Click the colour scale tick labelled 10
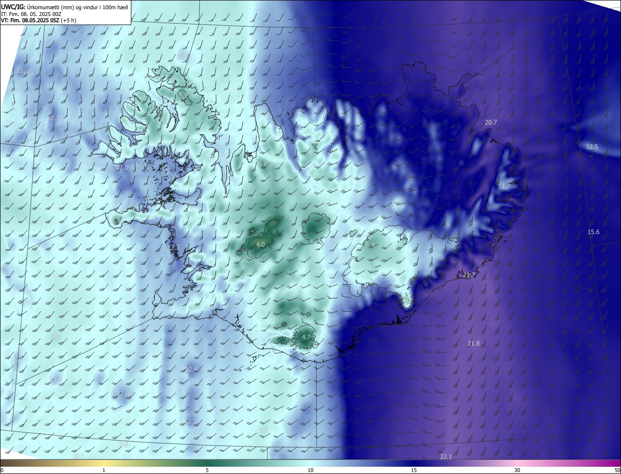621x474 pixels. pyautogui.click(x=310, y=471)
